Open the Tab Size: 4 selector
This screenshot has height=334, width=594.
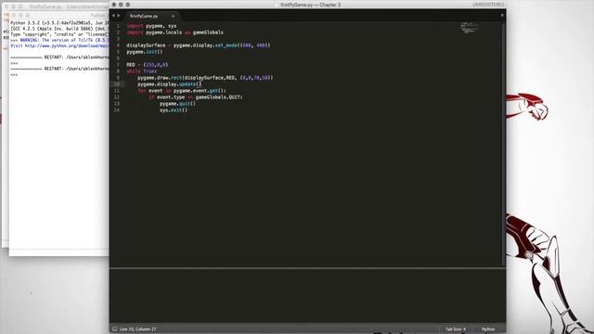(x=456, y=329)
